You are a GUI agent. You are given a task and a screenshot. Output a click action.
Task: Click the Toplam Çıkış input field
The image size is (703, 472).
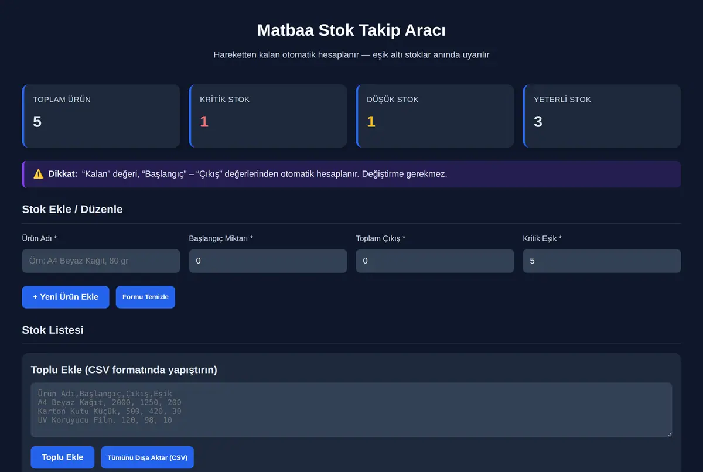pos(435,261)
